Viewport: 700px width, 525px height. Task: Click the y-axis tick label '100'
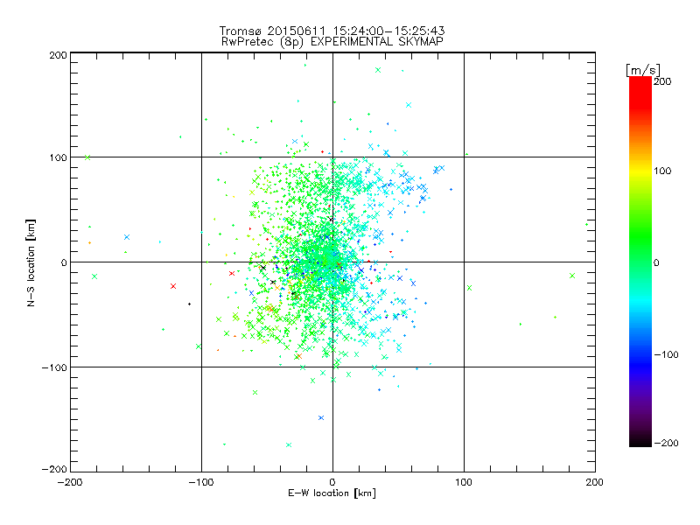coord(58,157)
